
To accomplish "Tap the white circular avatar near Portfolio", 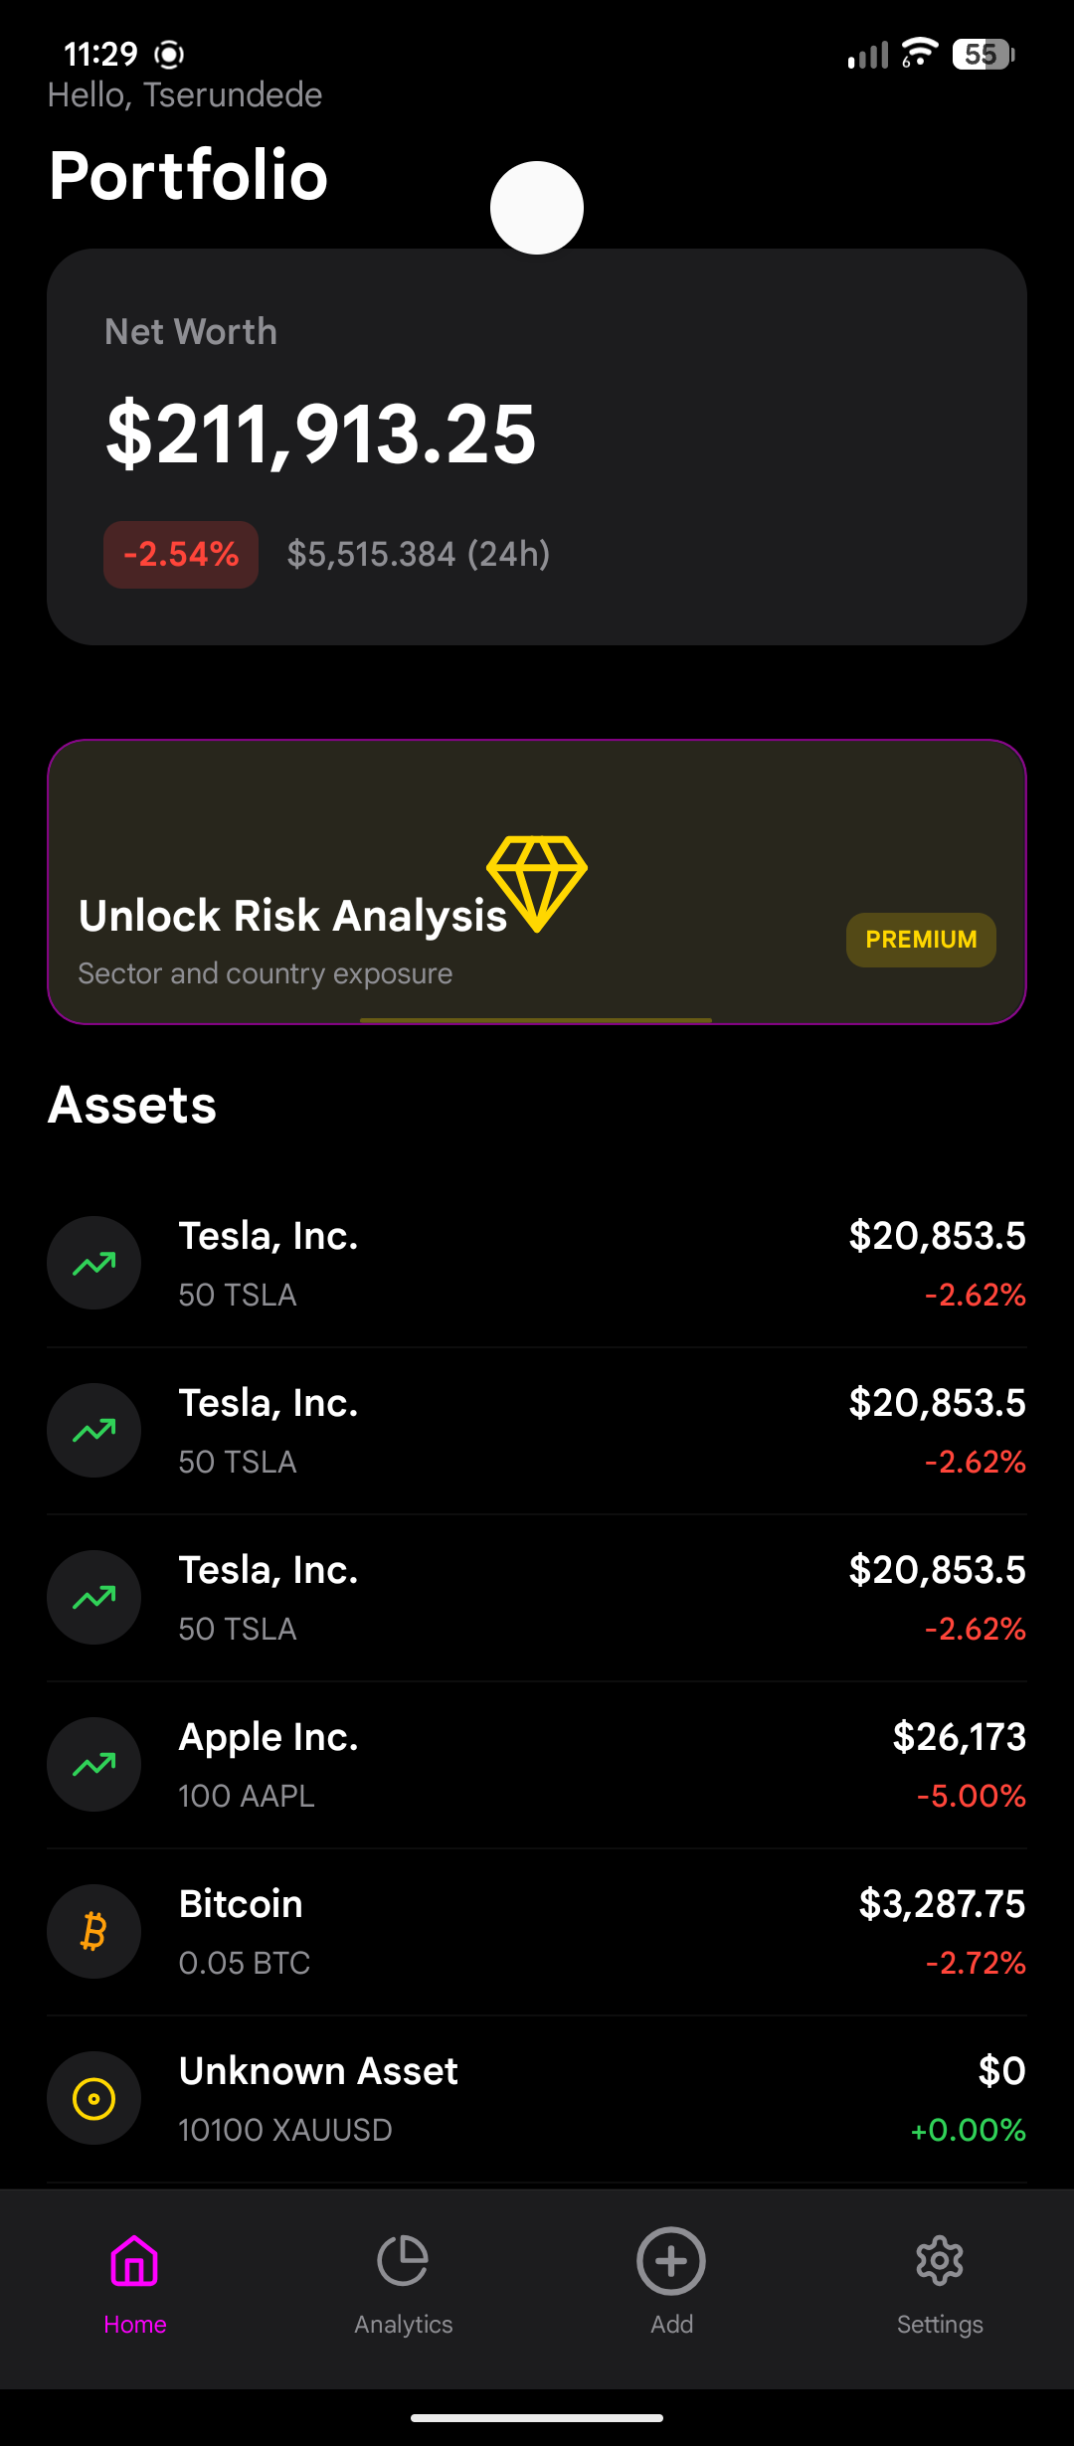I will click(537, 208).
